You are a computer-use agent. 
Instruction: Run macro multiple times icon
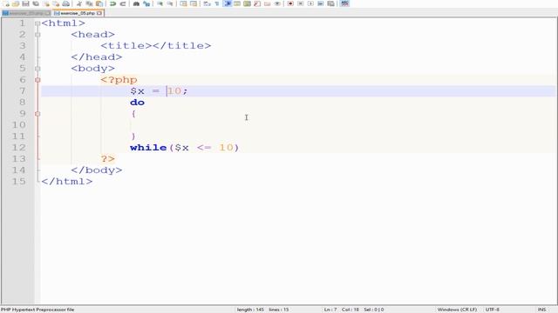click(320, 3)
